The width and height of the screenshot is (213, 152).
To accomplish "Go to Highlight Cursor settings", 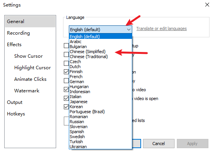I will pos(32,68).
